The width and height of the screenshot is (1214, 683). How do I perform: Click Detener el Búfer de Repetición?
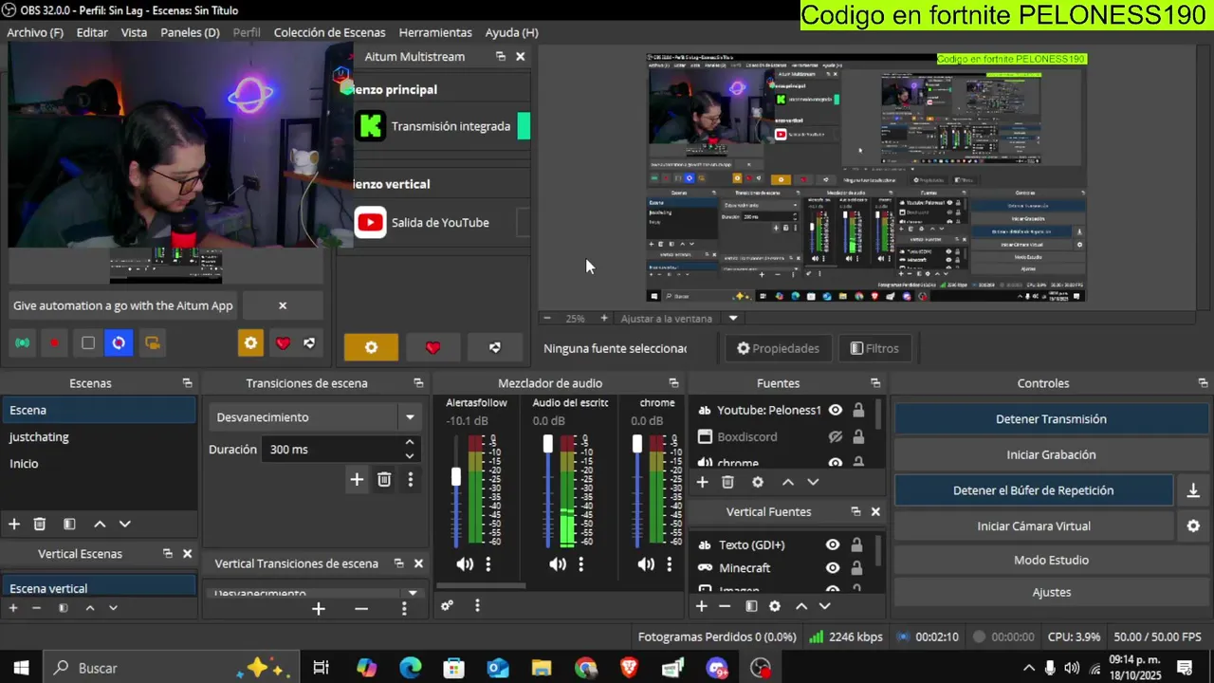coord(1034,490)
